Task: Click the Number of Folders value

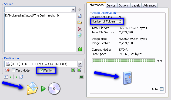Action: click(120, 21)
